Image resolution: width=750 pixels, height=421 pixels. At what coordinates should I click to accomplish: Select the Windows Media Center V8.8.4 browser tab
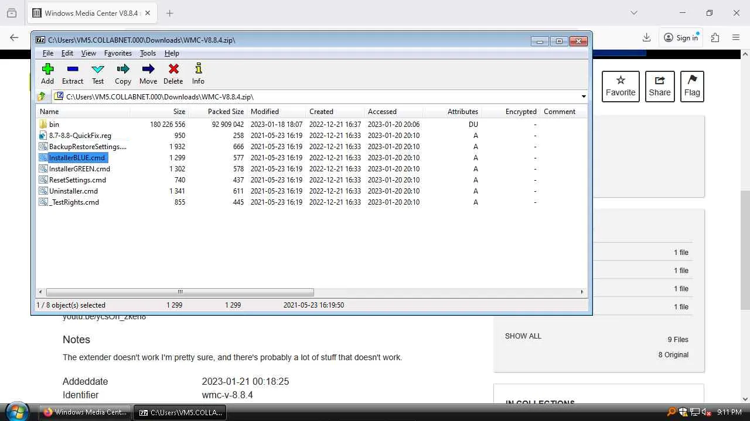click(x=93, y=13)
